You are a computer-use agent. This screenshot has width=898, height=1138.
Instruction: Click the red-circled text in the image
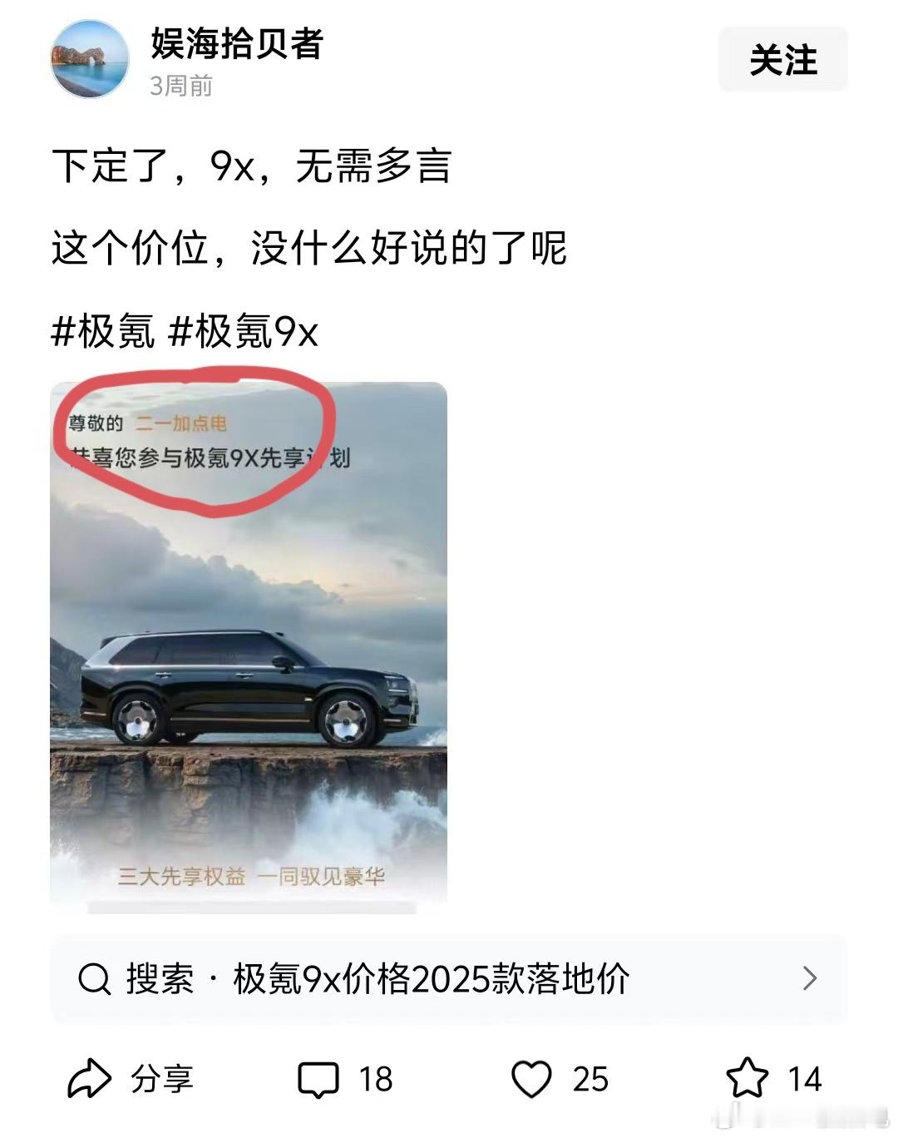(x=210, y=441)
